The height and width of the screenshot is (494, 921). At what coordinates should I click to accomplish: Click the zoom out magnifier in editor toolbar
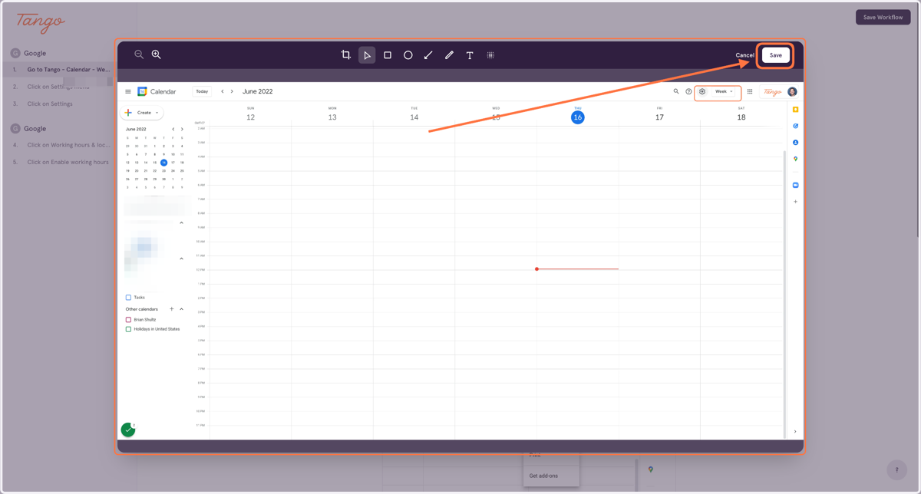[139, 54]
